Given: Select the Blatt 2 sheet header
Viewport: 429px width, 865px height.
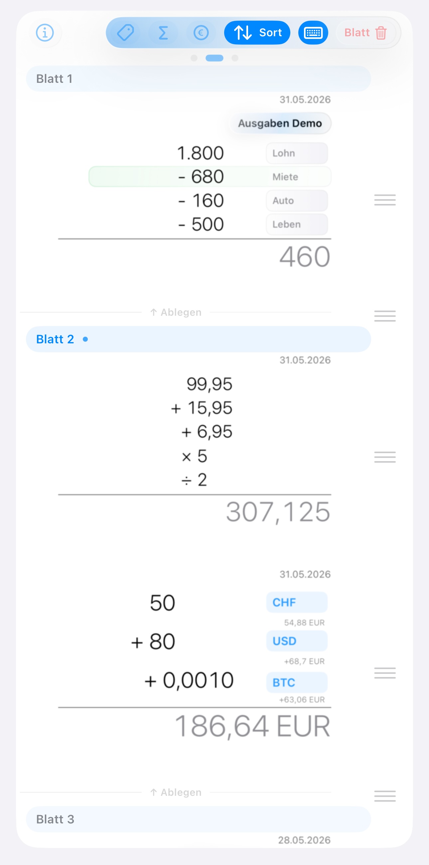Looking at the screenshot, I should point(199,339).
